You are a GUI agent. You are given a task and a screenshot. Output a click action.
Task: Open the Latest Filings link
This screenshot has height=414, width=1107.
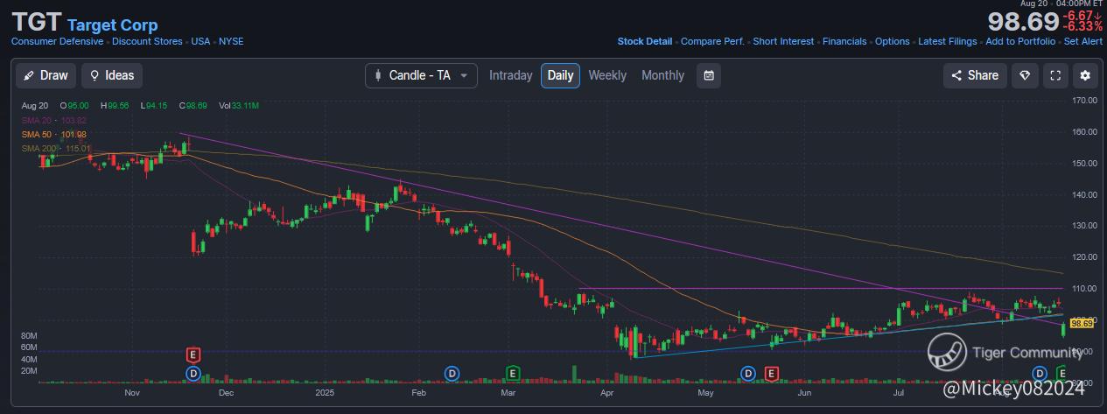tap(948, 41)
